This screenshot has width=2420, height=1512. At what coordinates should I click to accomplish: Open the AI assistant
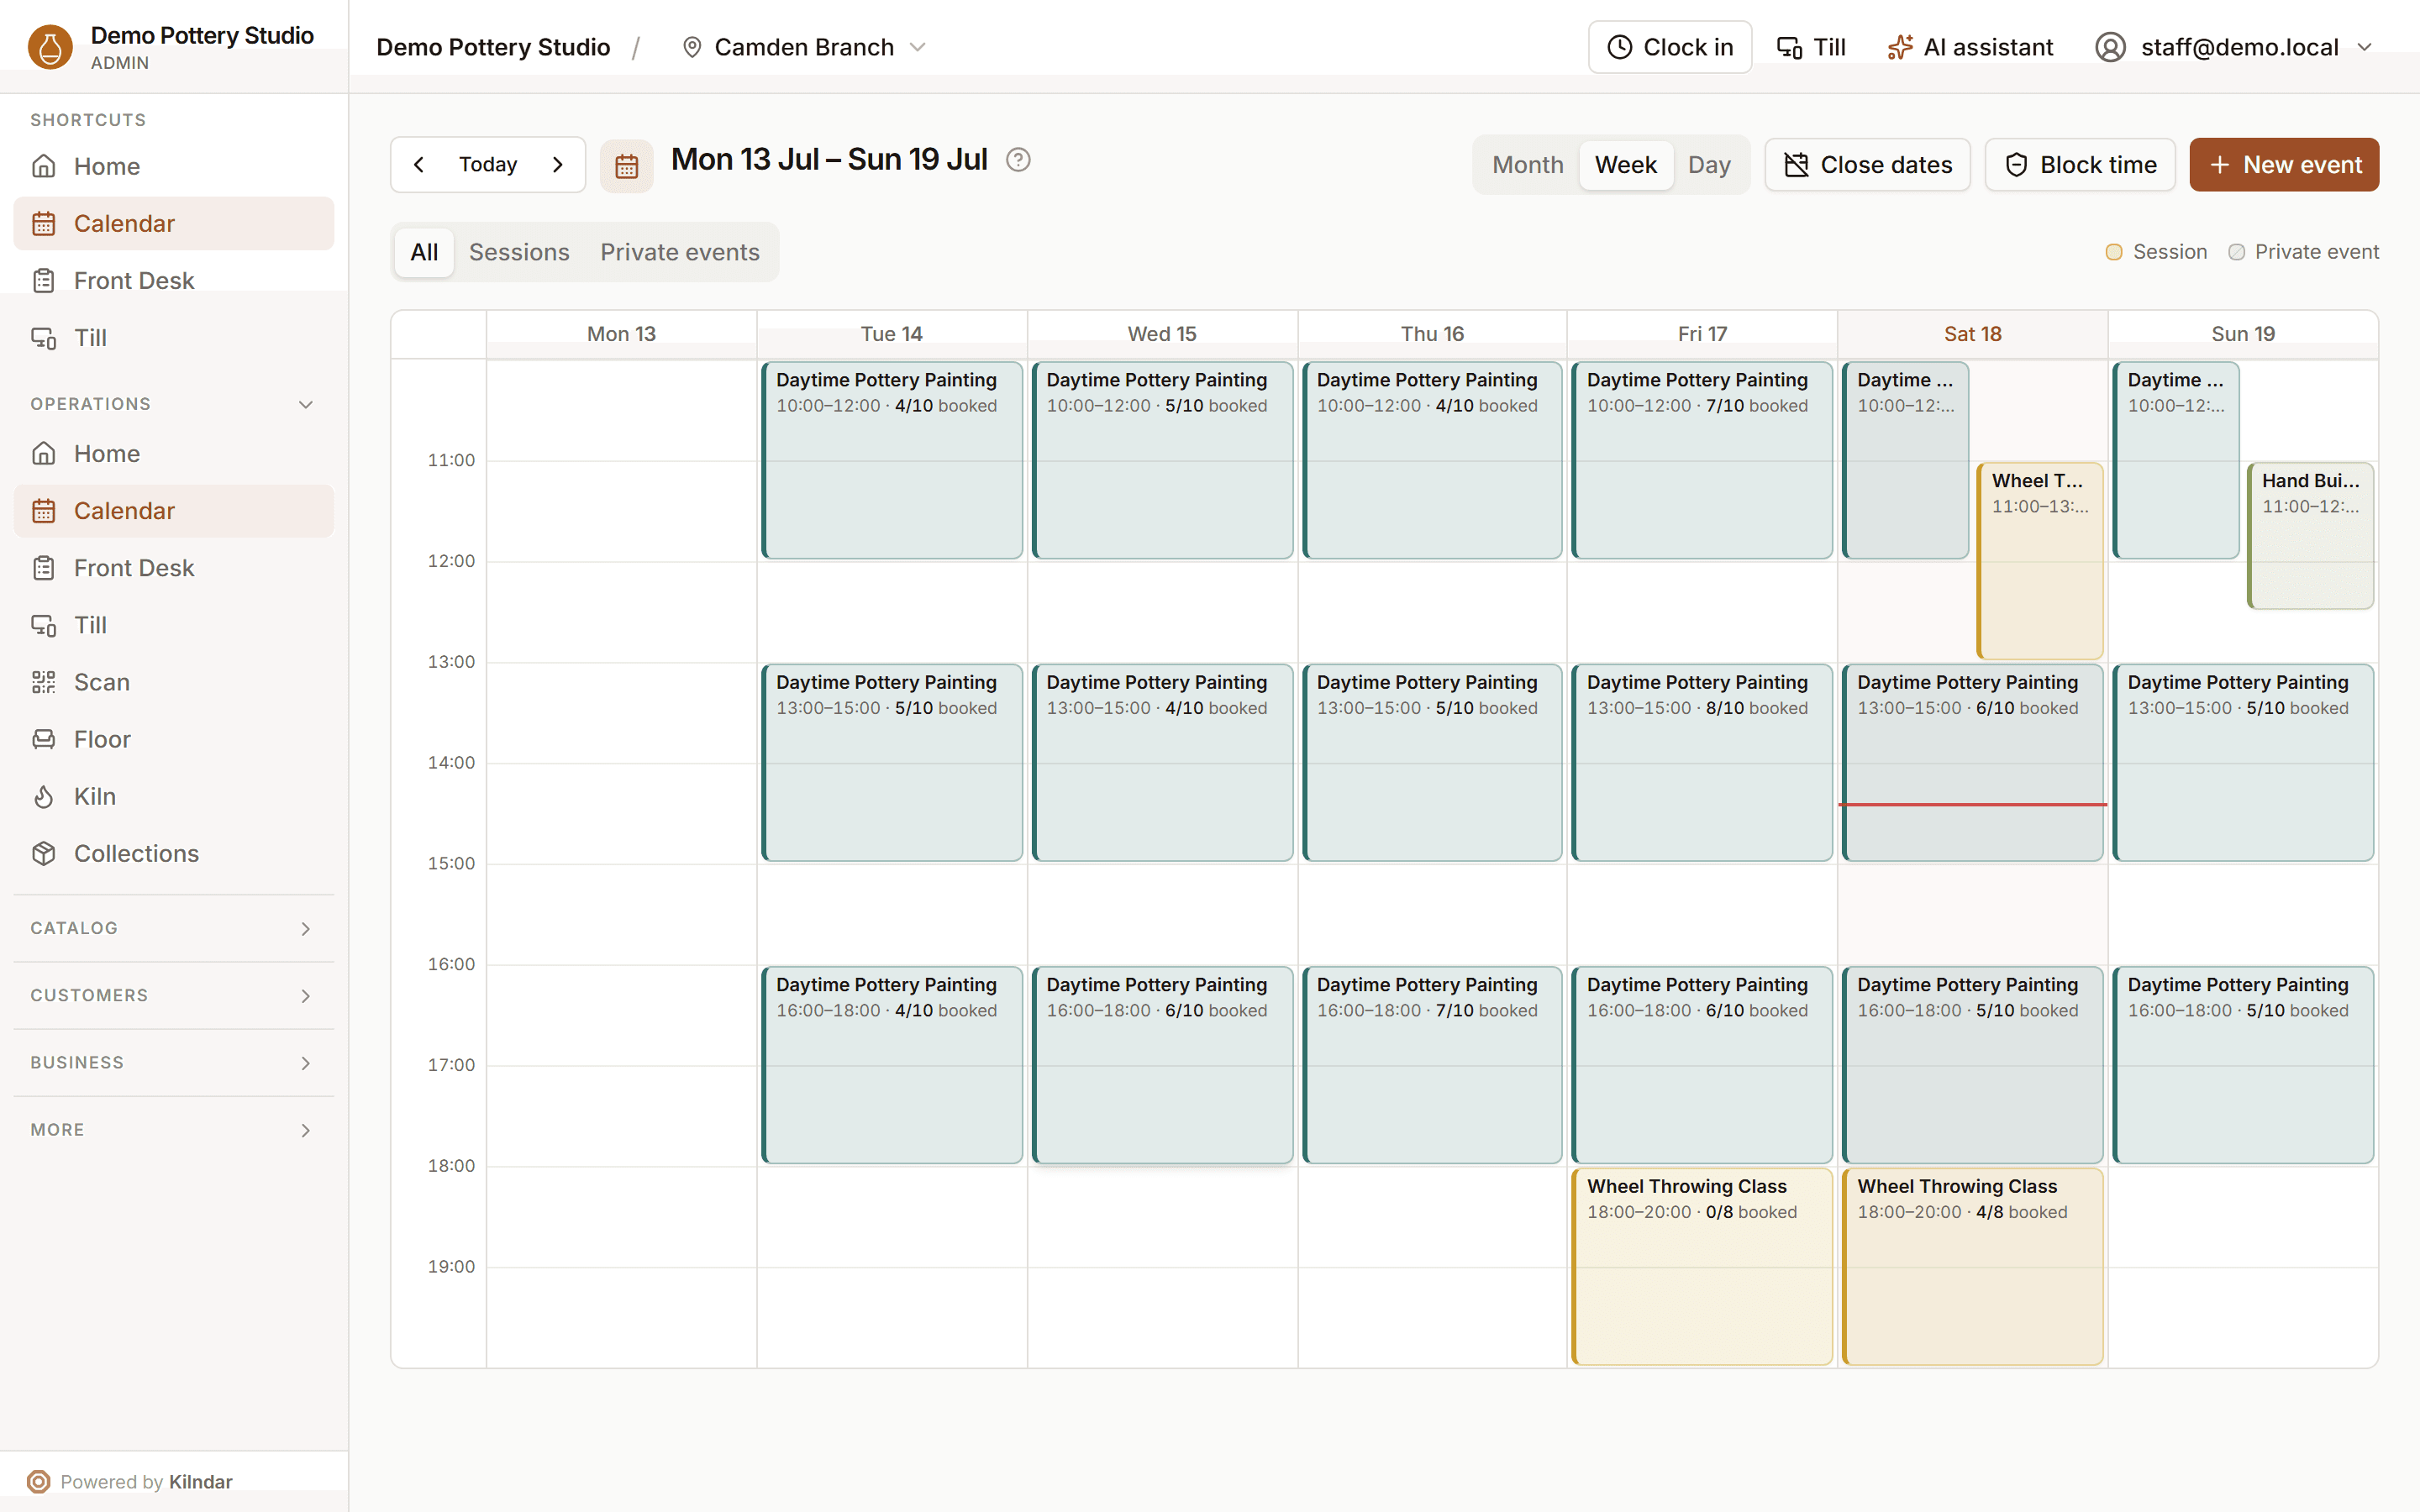click(1970, 47)
